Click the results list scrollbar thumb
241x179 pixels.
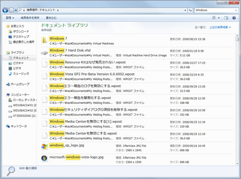(237, 39)
